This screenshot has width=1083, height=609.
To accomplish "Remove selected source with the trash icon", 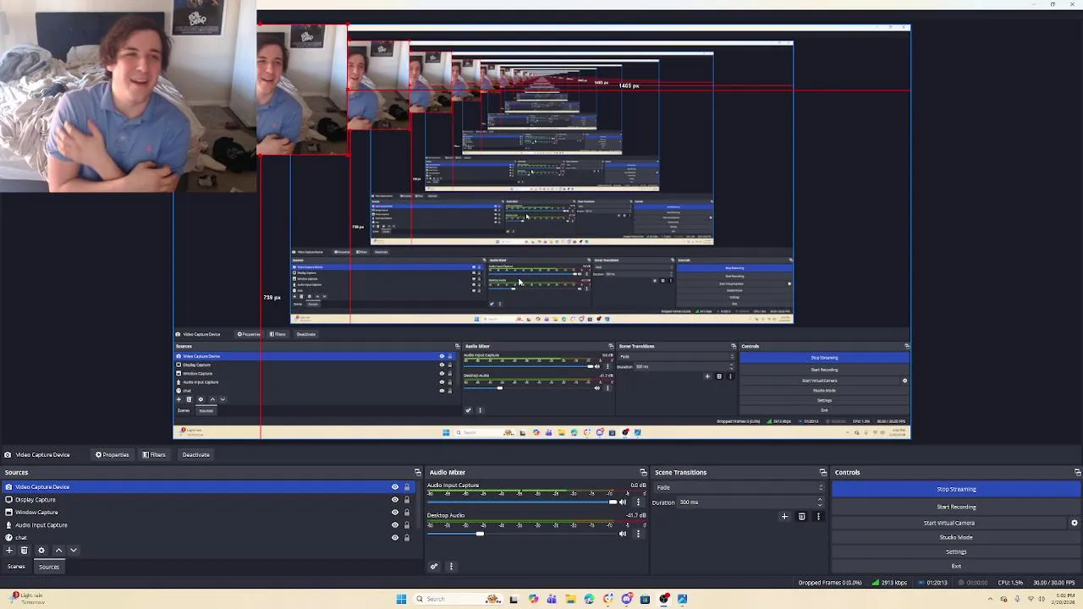I will click(25, 550).
